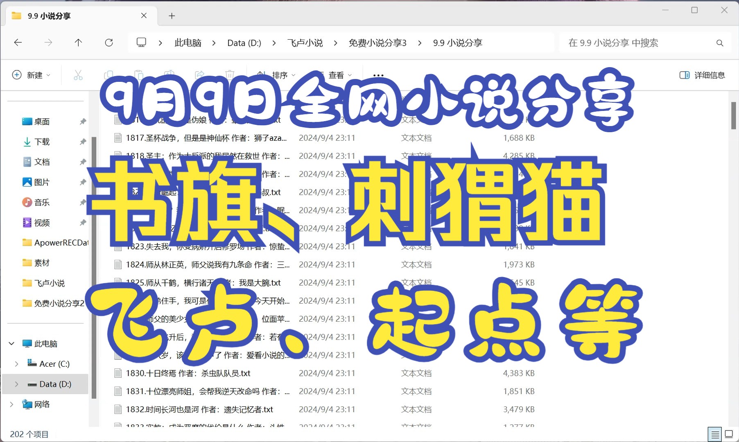Select file 1824.师从林正英，师父说我有九条命
The image size is (739, 442).
pyautogui.click(x=208, y=265)
